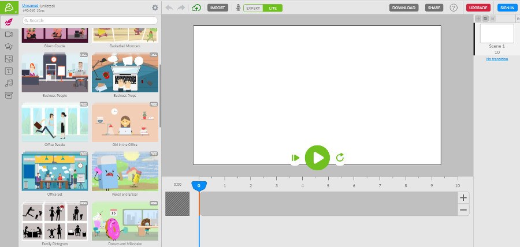Open the Office People set
This screenshot has width=520, height=247.
click(x=55, y=122)
